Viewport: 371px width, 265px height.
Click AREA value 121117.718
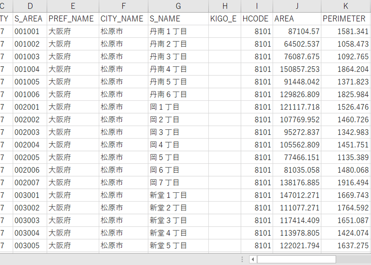(x=297, y=107)
